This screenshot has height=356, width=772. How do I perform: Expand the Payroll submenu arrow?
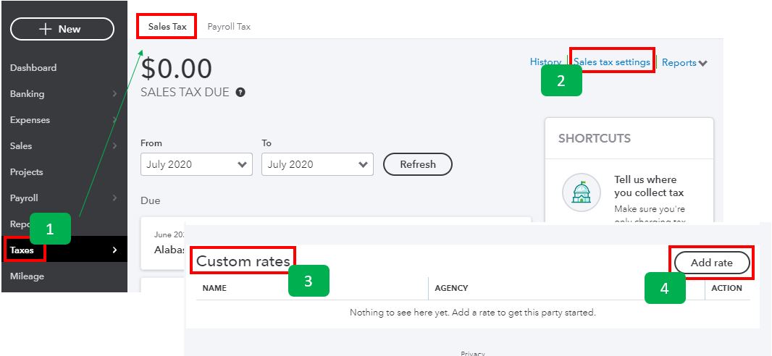(x=114, y=198)
